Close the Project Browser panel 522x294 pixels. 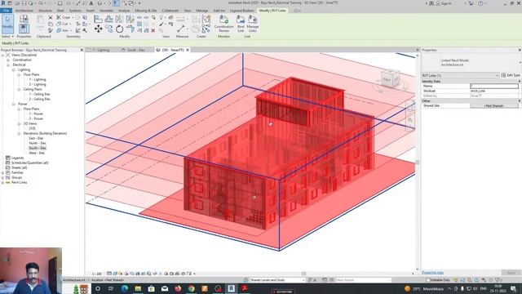[x=82, y=50]
